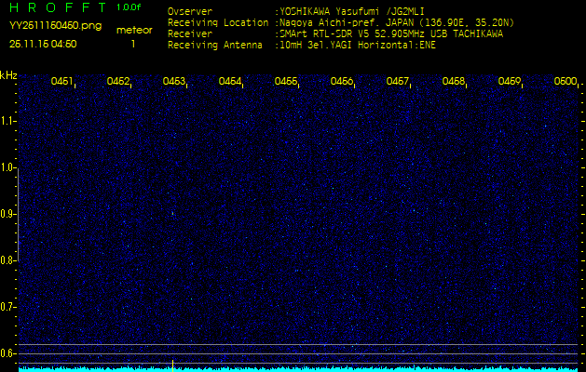Select the 0.6 frequency axis label
This screenshot has height=372, width=586.
8,353
